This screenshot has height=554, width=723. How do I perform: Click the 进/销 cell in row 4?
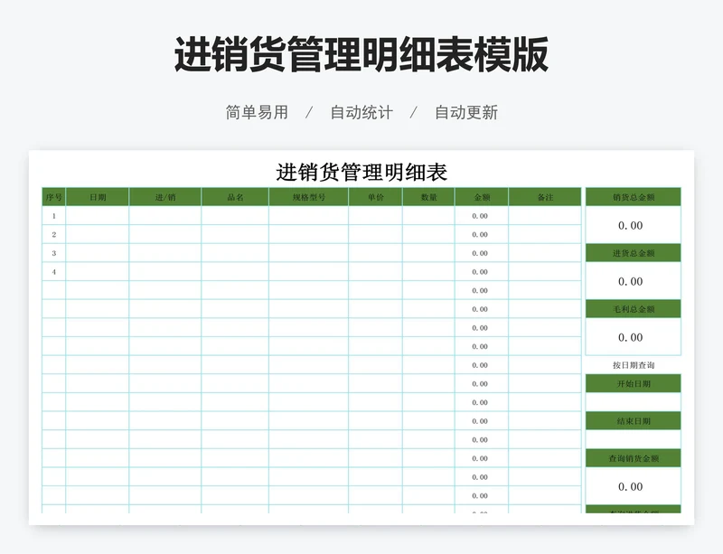click(x=165, y=272)
